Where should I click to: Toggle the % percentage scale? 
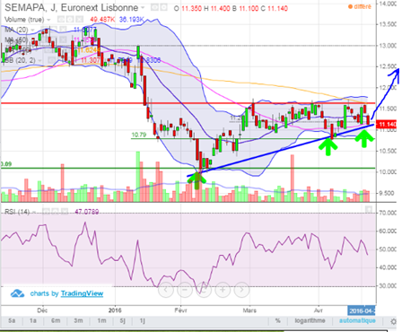(278, 320)
